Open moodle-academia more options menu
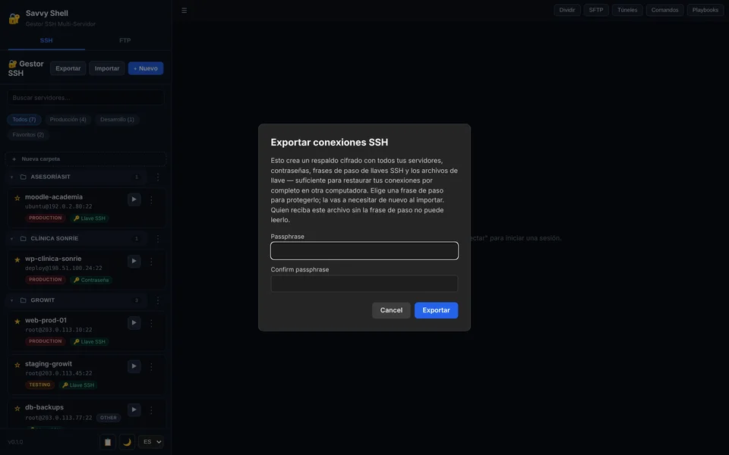Viewport: 729px width, 455px height. pyautogui.click(x=151, y=199)
